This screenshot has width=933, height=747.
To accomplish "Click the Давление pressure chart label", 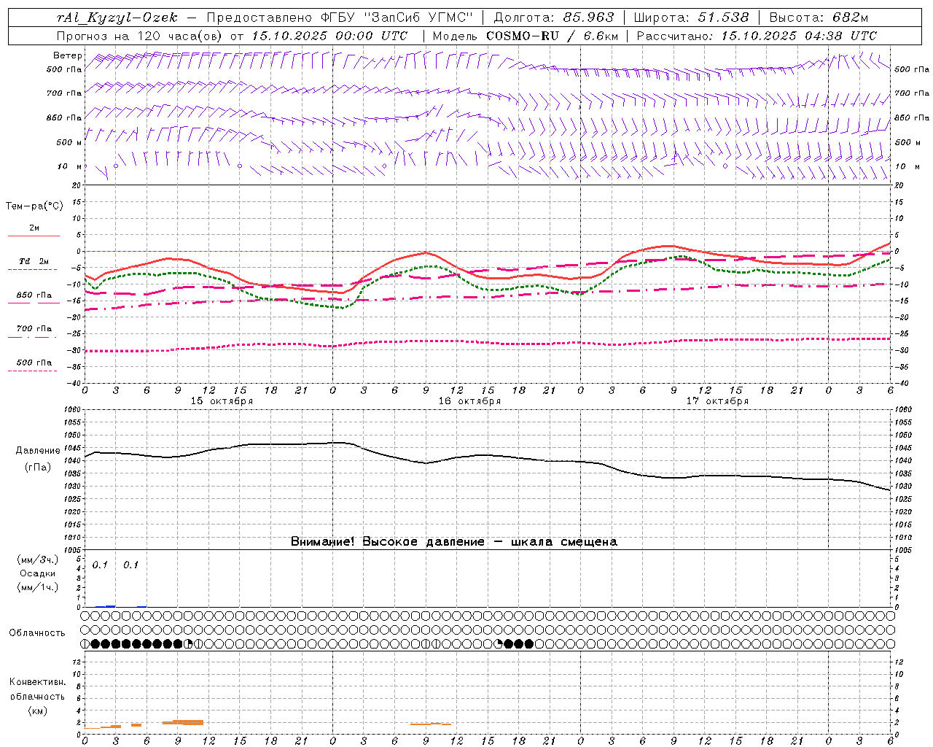I will click(38, 451).
